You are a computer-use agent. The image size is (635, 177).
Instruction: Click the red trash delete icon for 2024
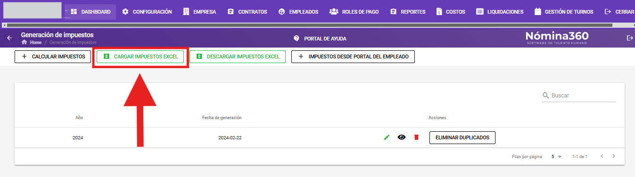(x=416, y=137)
